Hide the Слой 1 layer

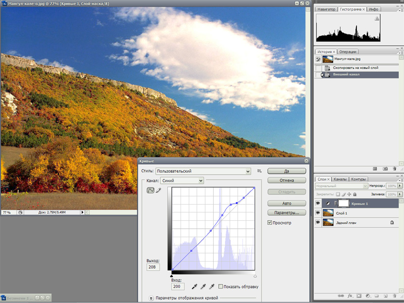pyautogui.click(x=318, y=213)
